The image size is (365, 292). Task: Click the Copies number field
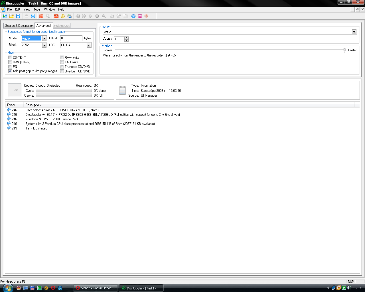coord(119,39)
